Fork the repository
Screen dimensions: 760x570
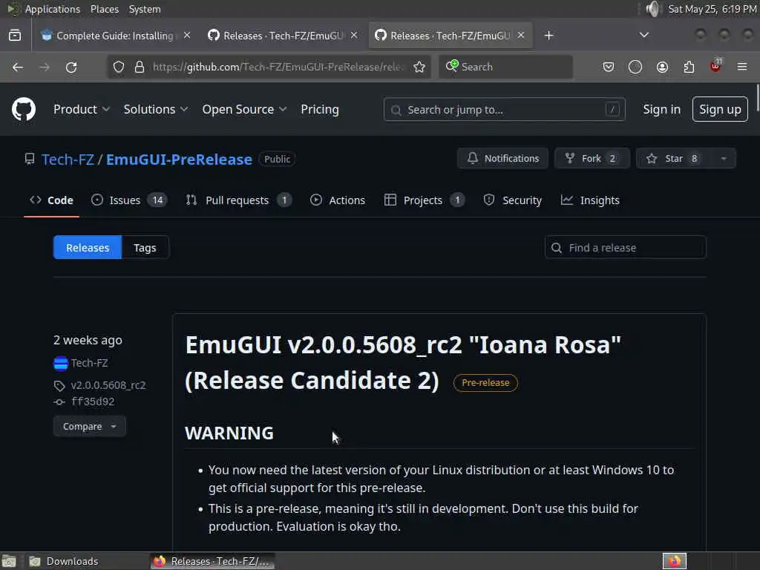tap(592, 159)
